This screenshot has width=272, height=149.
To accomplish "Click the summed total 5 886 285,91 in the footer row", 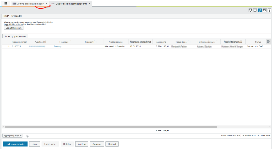I will [x=163, y=130].
